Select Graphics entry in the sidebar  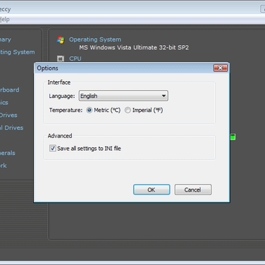(4, 103)
